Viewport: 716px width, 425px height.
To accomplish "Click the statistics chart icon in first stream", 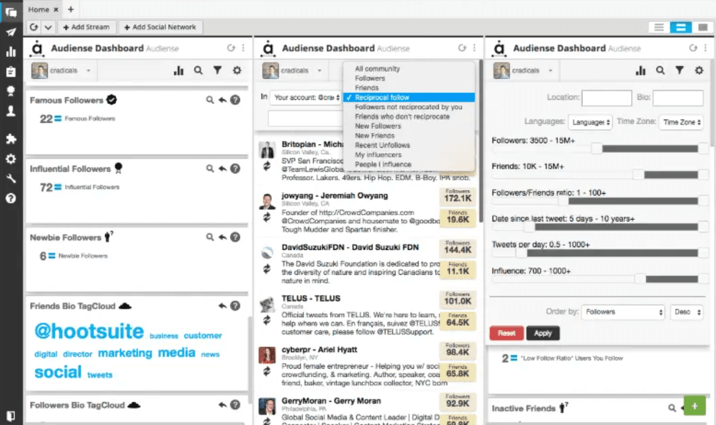I will point(179,71).
